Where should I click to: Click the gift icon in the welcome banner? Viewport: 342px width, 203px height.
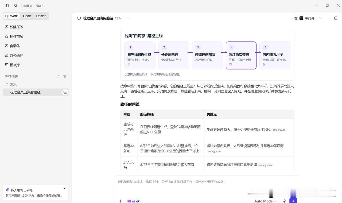pyautogui.click(x=7, y=190)
